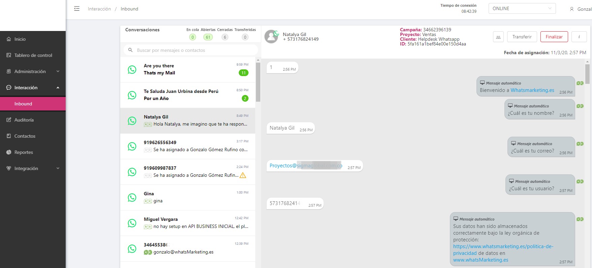
Task: Filter by Transferidas counter 0
Action: [245, 37]
